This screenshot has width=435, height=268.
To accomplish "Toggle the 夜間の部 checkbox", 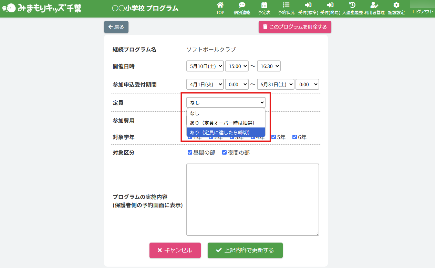I will click(224, 153).
